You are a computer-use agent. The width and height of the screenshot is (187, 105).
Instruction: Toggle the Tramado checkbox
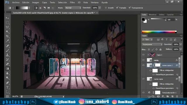click(x=117, y=8)
